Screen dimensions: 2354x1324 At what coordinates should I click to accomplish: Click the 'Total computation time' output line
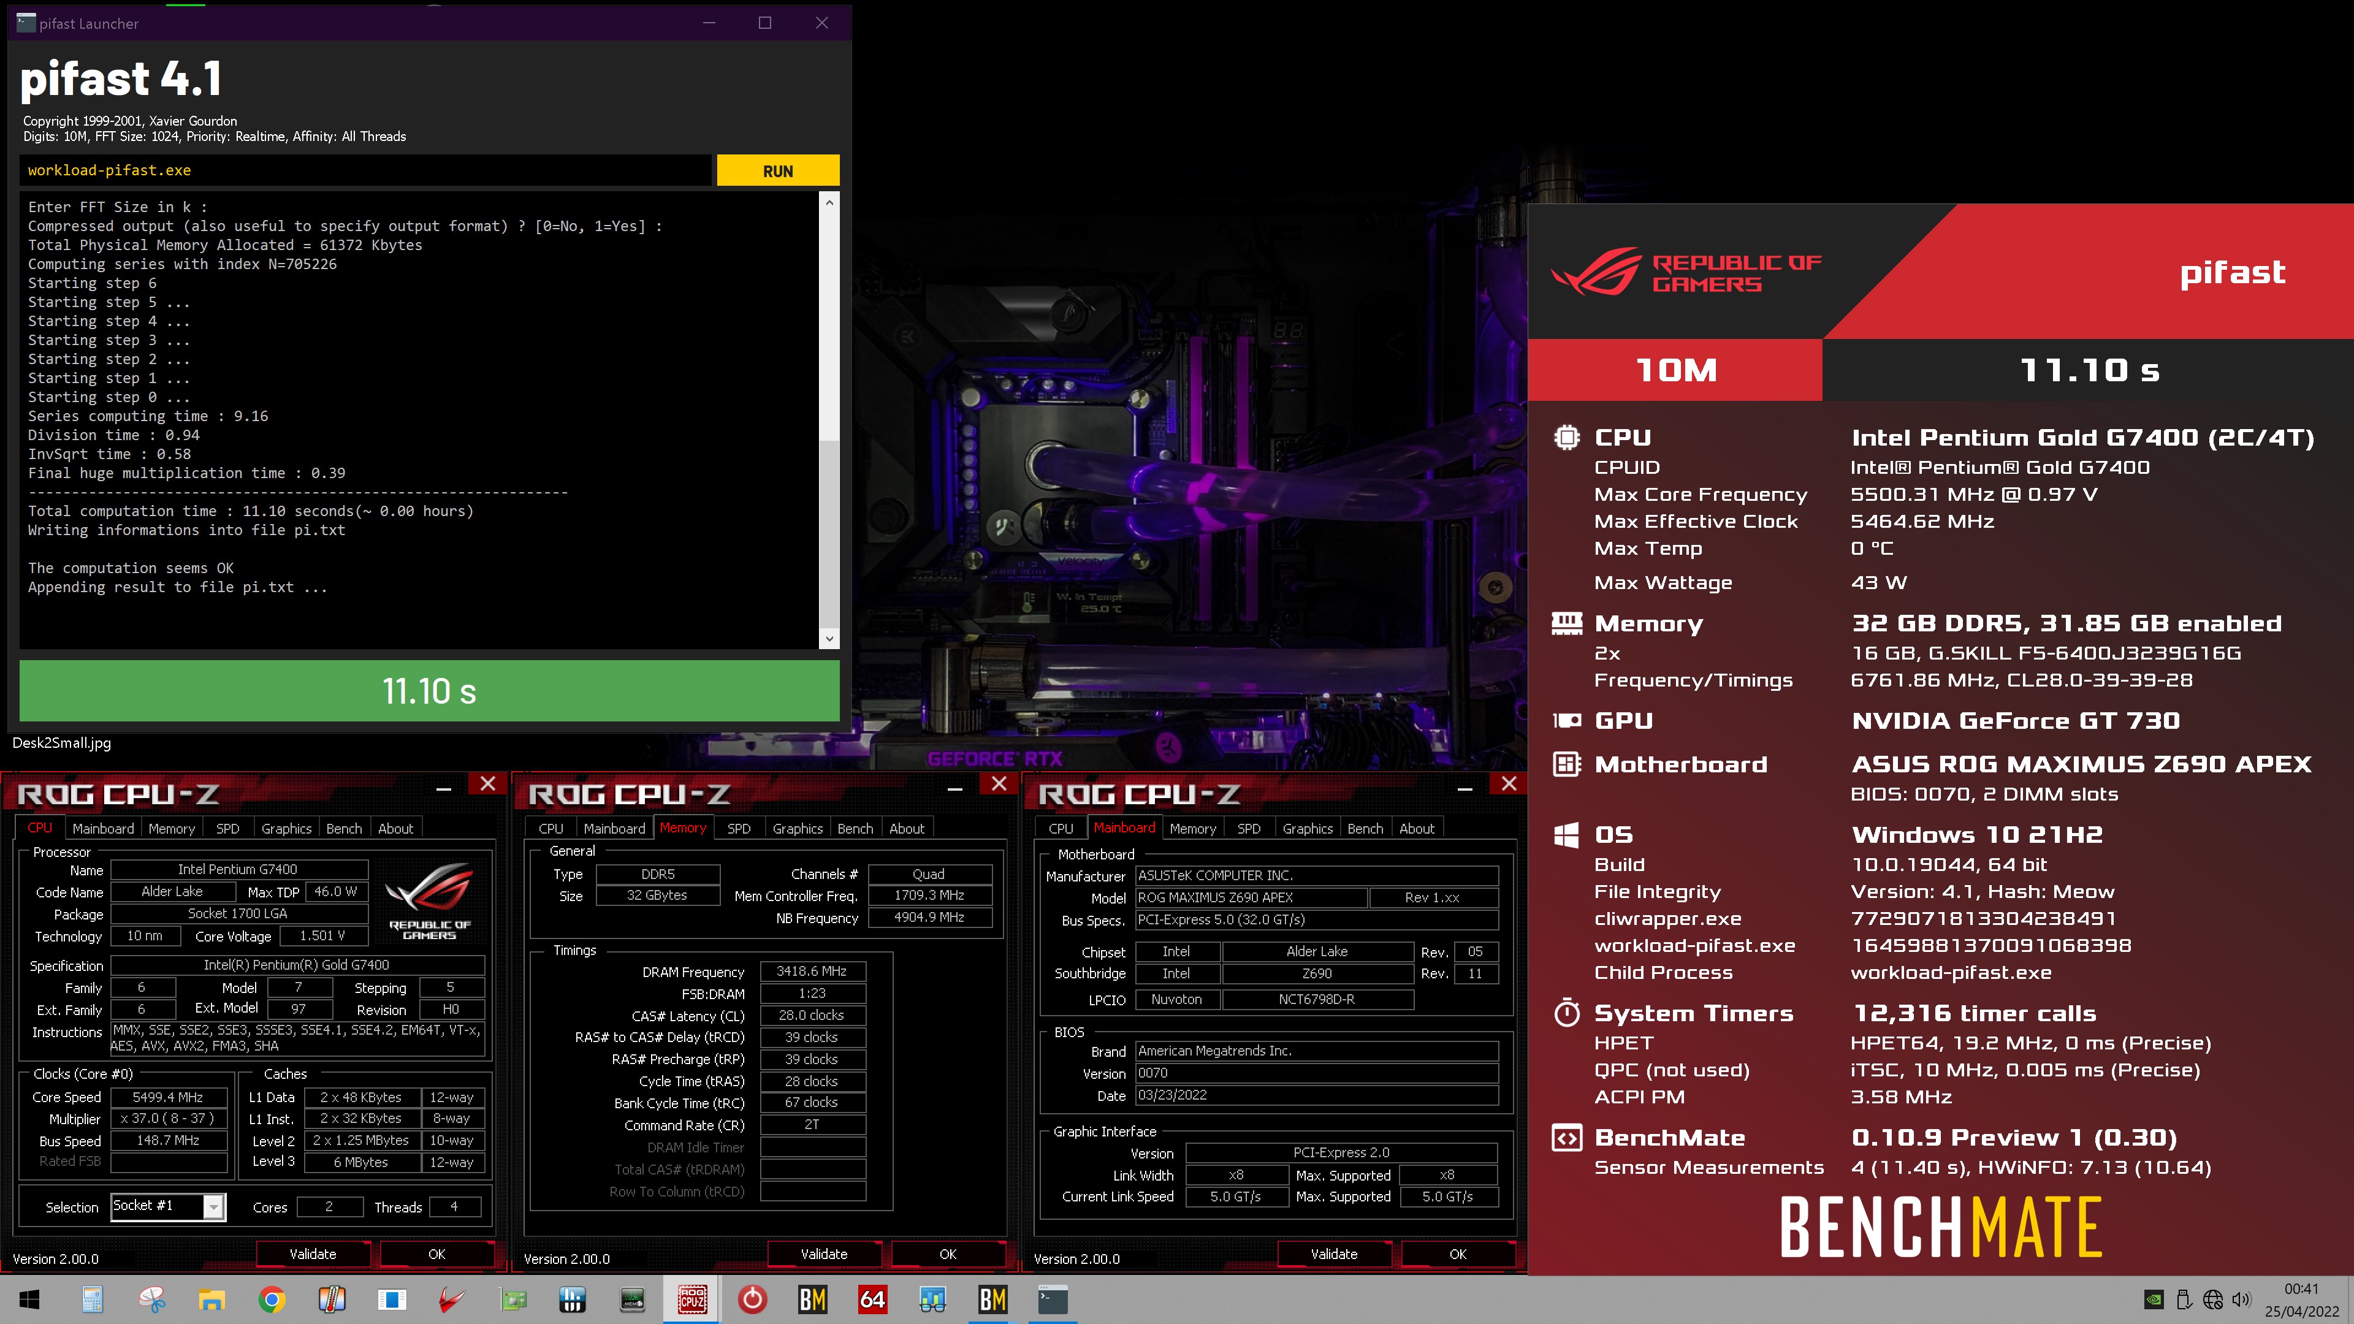coord(250,511)
